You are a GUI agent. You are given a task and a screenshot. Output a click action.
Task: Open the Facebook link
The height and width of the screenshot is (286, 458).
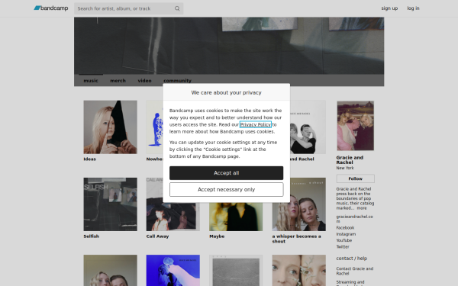(345, 227)
